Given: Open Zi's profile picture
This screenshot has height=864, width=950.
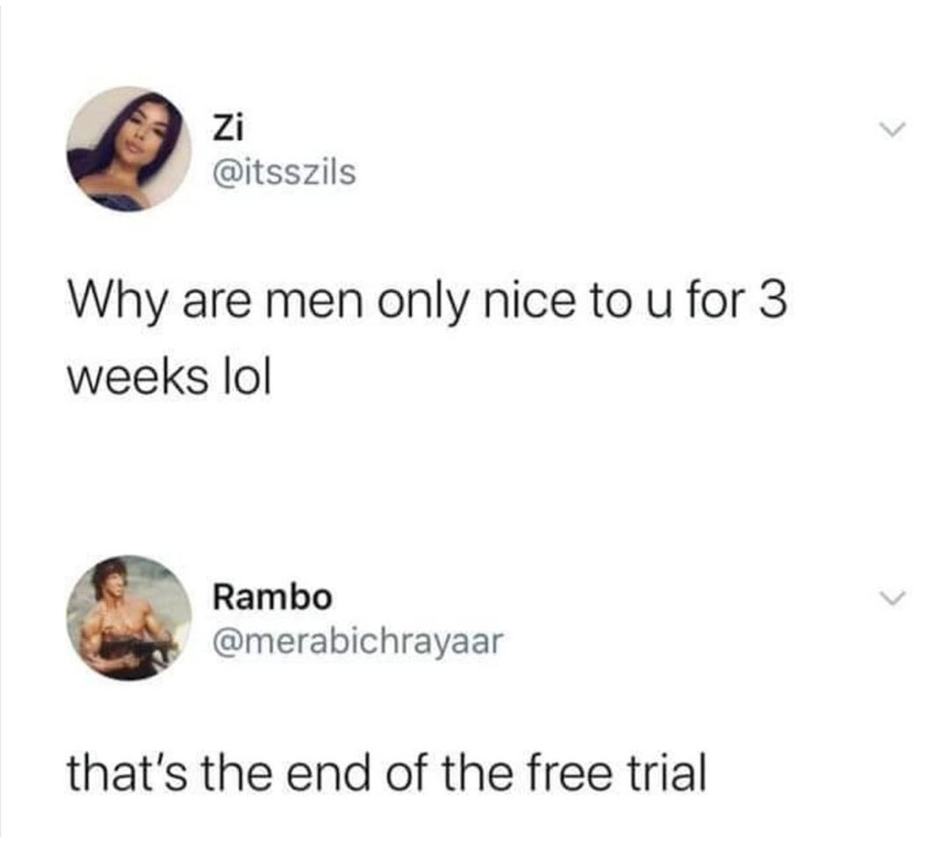Looking at the screenshot, I should click(x=129, y=149).
